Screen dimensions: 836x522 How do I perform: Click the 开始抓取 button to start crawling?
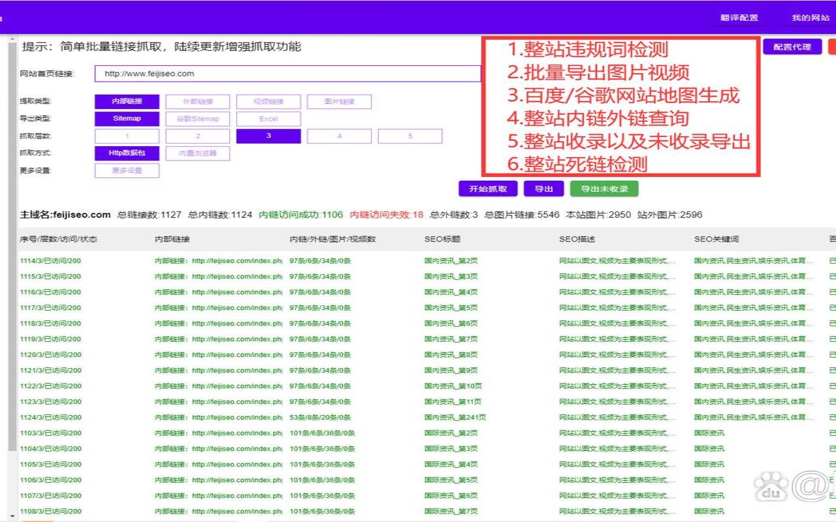pos(487,189)
